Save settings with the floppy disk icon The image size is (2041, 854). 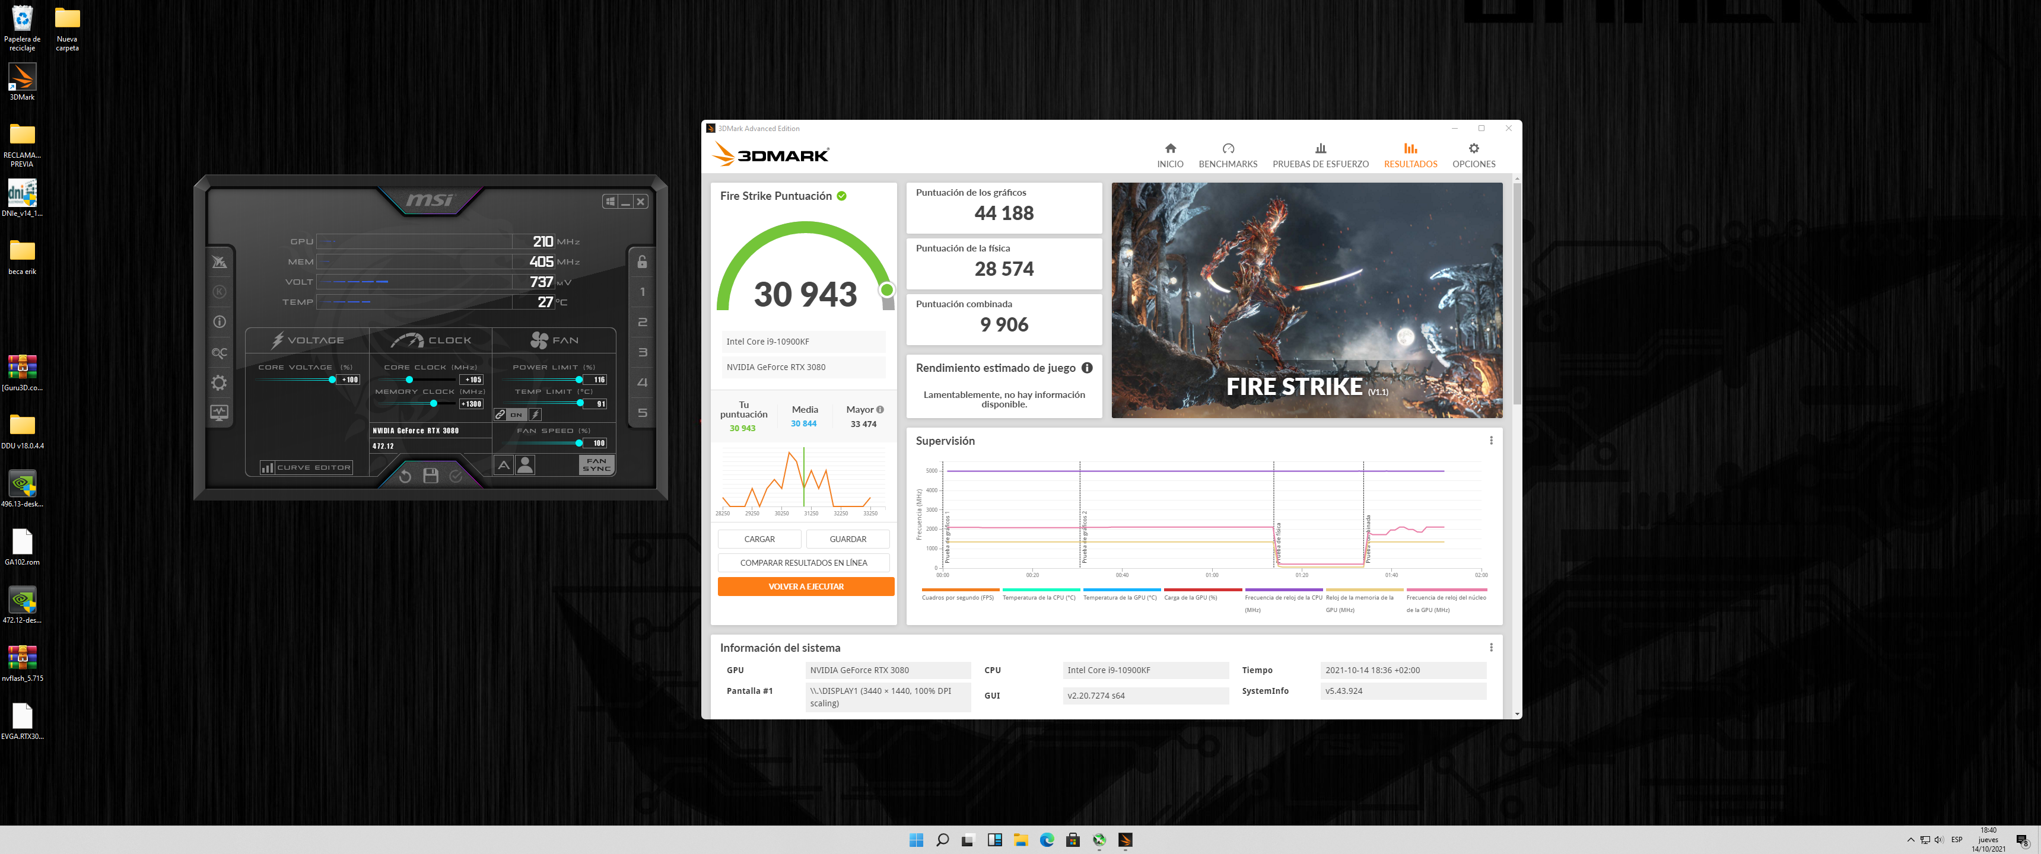click(x=430, y=475)
